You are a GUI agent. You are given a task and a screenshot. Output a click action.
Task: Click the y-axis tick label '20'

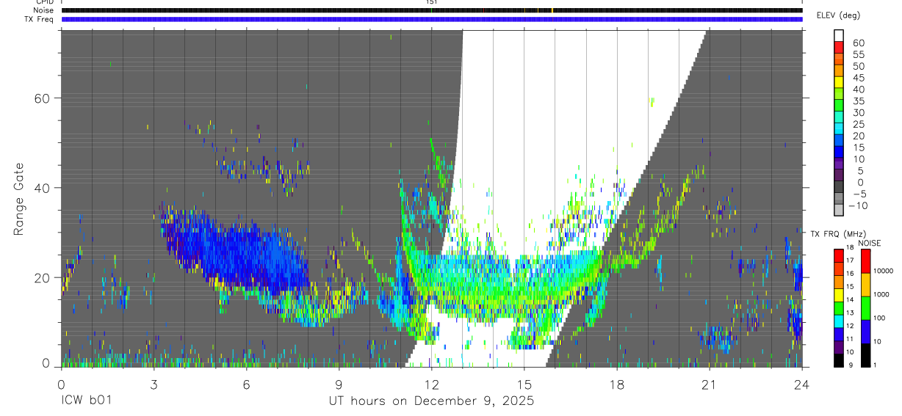click(43, 277)
